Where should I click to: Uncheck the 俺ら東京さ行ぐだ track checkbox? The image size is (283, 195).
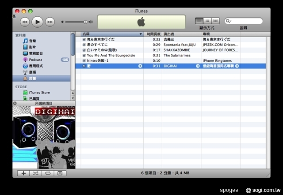pos(84,39)
